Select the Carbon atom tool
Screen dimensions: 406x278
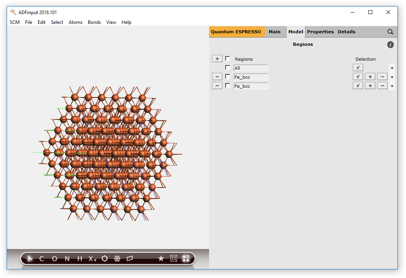(41, 258)
